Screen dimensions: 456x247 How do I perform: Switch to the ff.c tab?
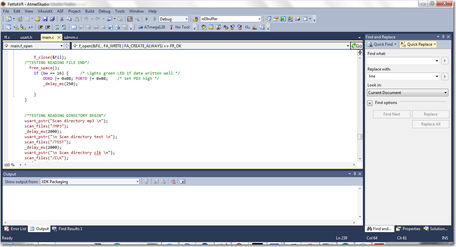point(7,37)
